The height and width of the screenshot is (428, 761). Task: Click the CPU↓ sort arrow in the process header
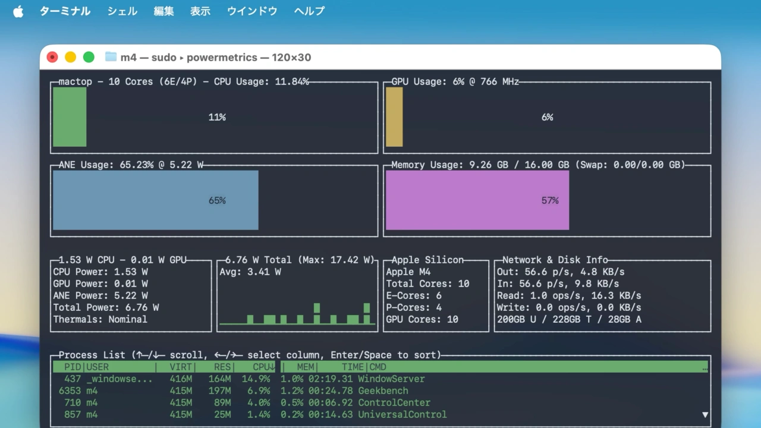[271, 367]
